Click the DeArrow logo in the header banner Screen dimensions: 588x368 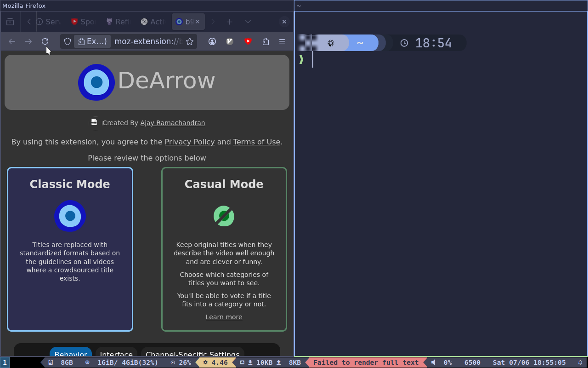tap(96, 82)
